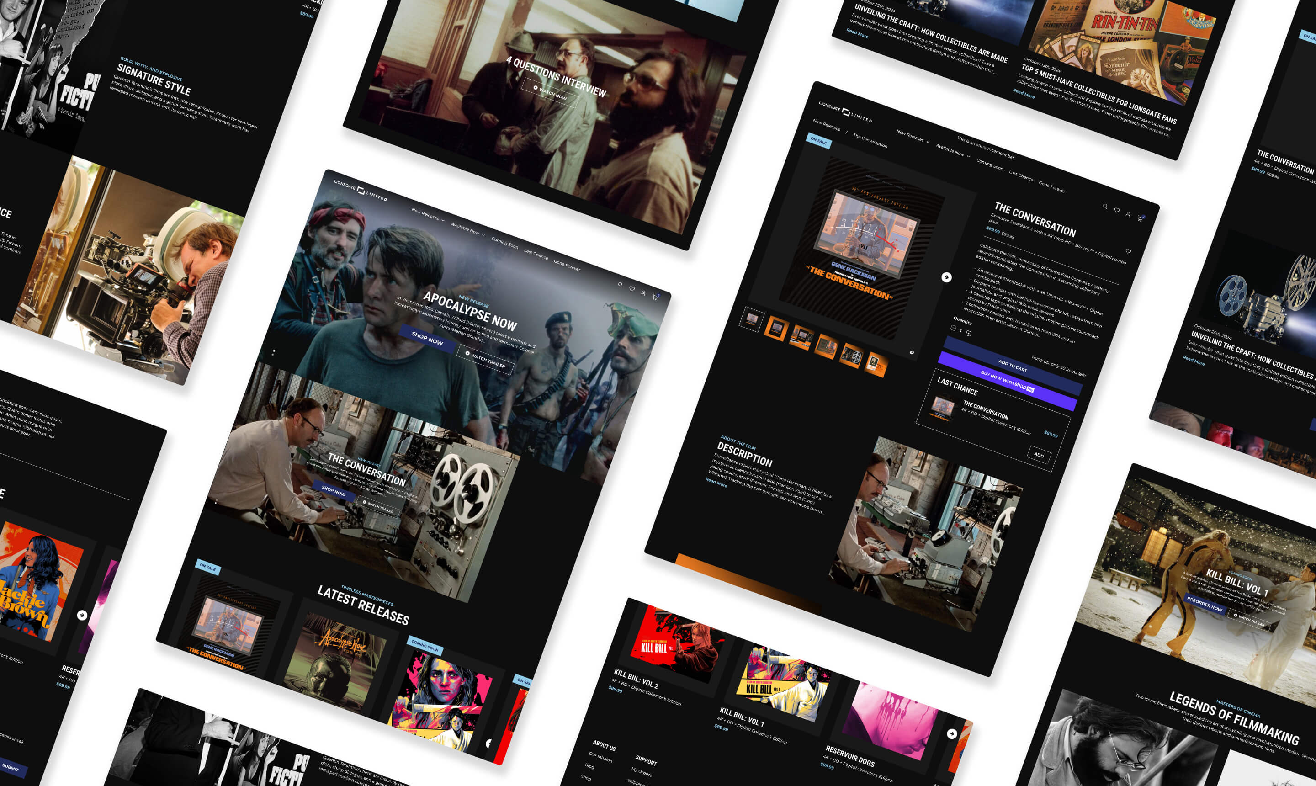This screenshot has height=786, width=1316.
Task: Click zoom icon on product image corner
Action: 912,352
